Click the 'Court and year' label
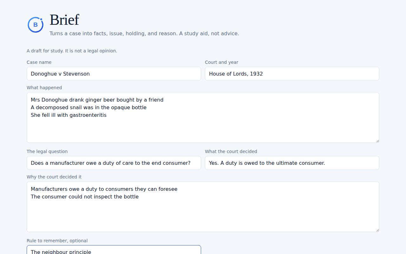Image resolution: width=406 pixels, height=254 pixels. tap(221, 62)
